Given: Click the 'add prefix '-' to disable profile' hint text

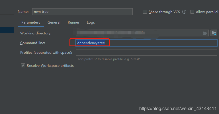Looking at the screenshot, I should (109, 59).
